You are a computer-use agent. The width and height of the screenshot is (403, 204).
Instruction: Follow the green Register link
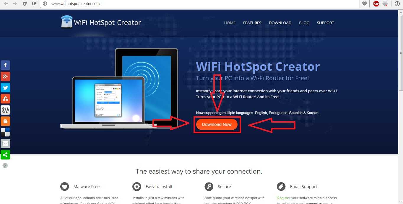[284, 198]
